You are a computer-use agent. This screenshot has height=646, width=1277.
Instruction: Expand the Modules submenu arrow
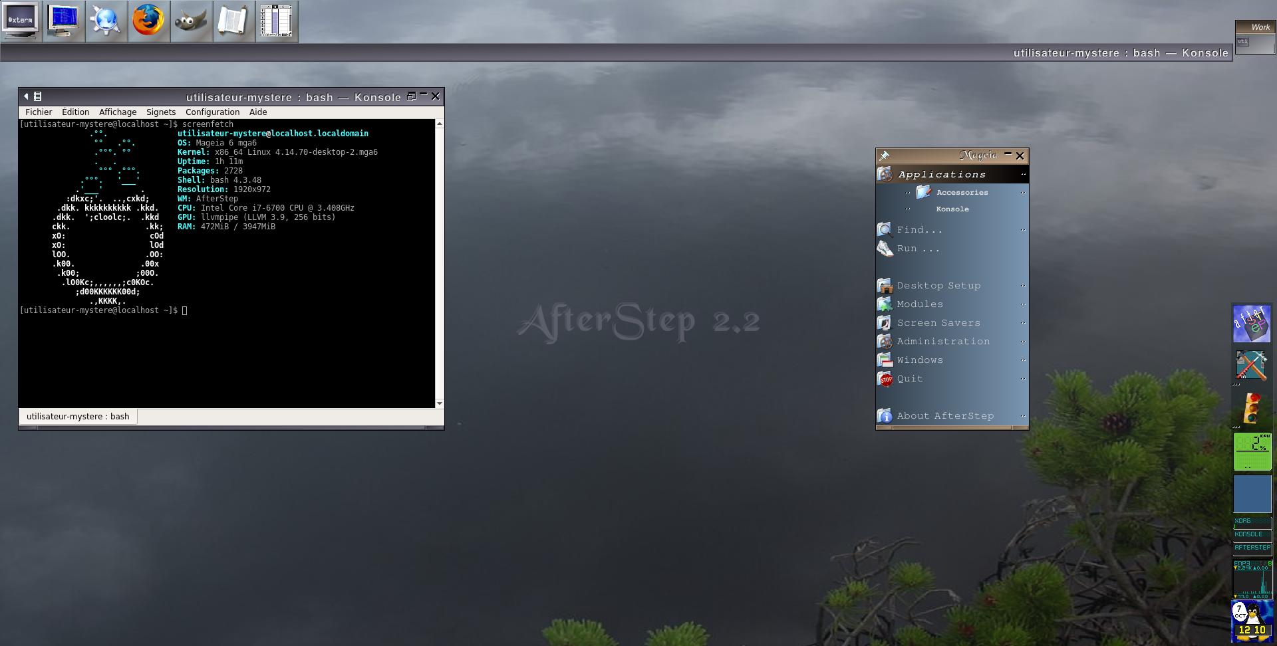pos(1023,304)
